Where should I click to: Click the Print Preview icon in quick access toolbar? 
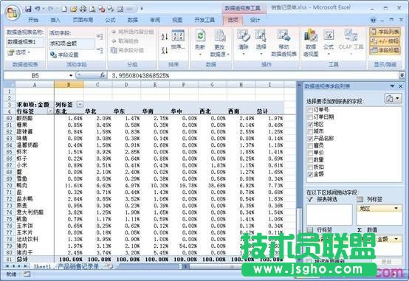pos(92,9)
